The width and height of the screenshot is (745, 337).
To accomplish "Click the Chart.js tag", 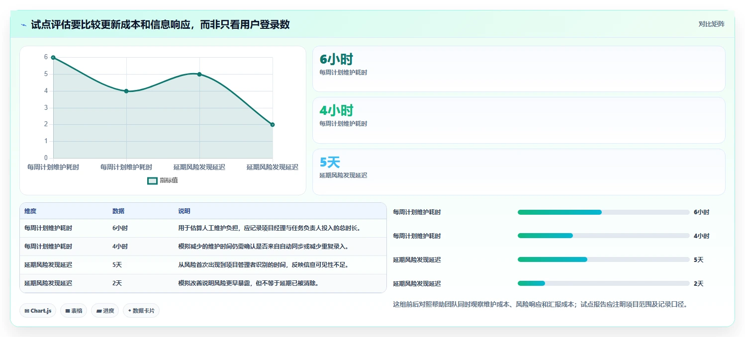I will tap(38, 311).
